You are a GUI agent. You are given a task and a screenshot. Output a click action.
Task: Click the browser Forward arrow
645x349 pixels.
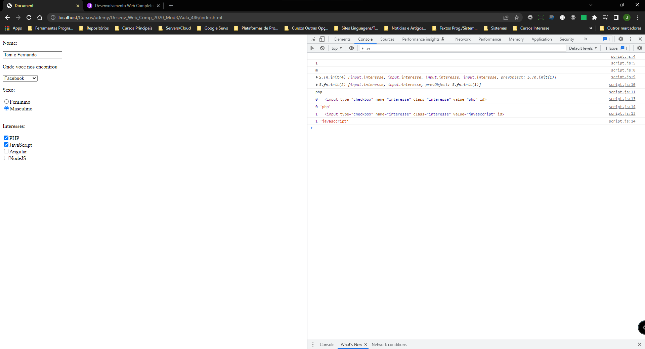18,17
